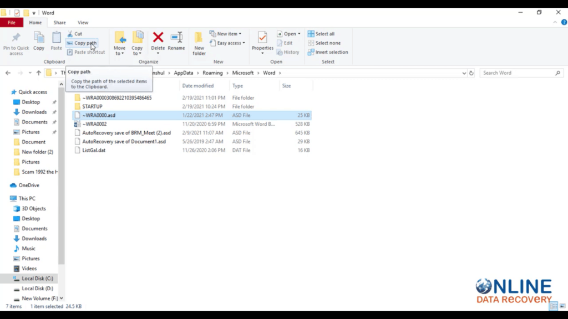Click the Roaming breadcrumb

tap(212, 73)
